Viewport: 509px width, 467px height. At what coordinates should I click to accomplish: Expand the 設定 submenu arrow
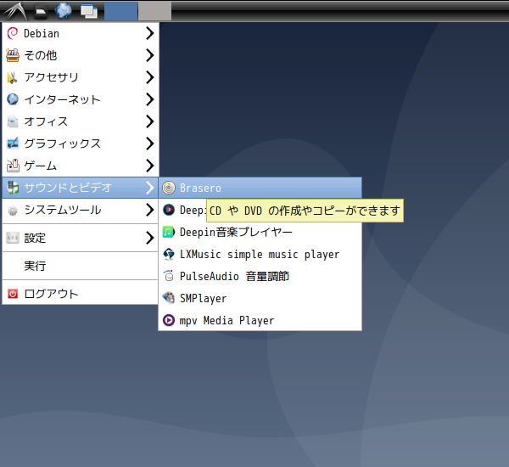[149, 238]
